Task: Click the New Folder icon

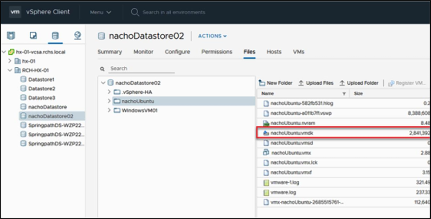Action: tap(262, 83)
